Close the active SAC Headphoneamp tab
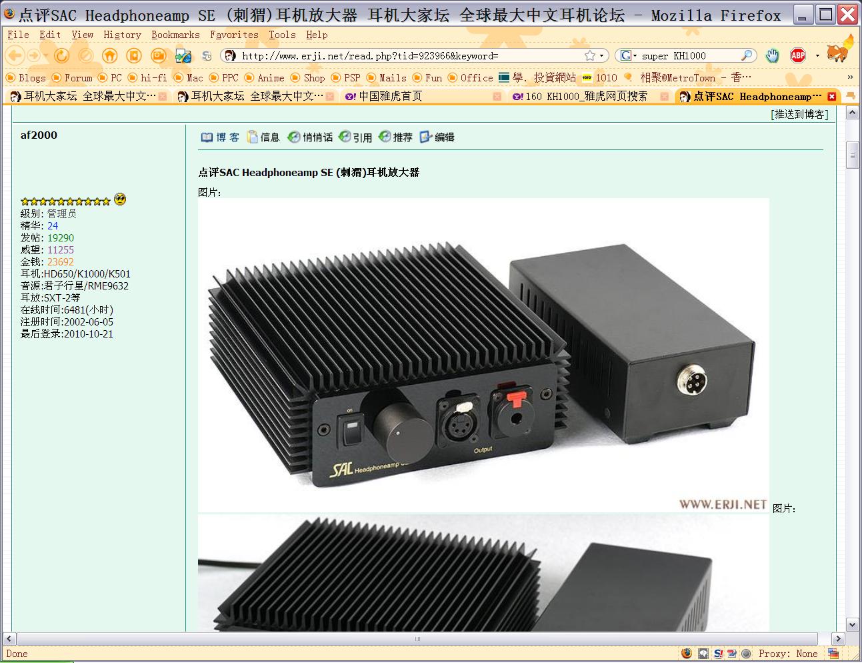 pos(831,97)
